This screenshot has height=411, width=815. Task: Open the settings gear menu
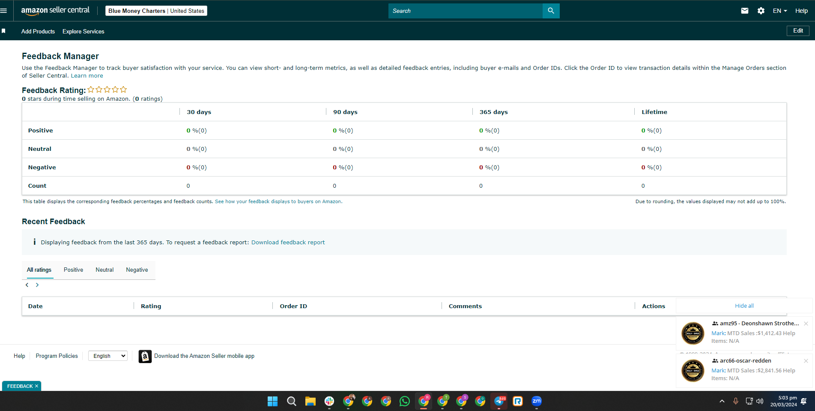(761, 11)
